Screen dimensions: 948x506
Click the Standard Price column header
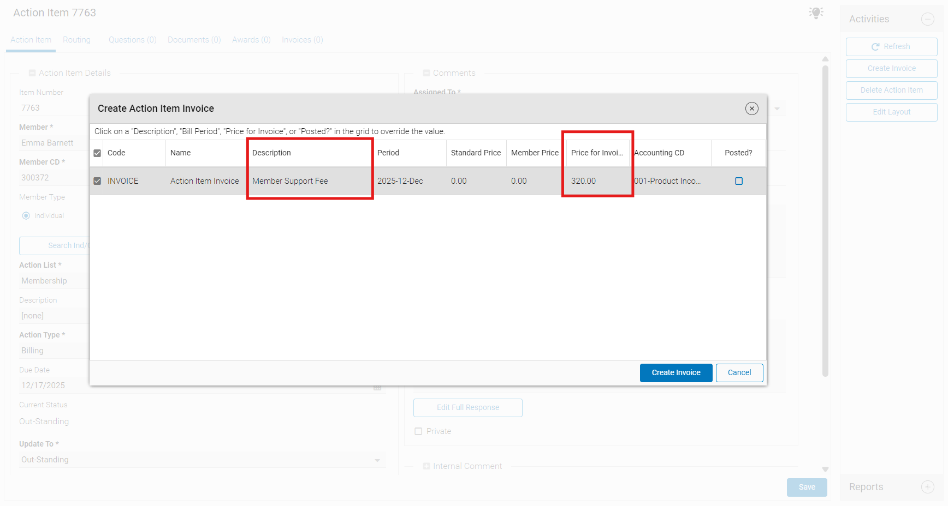point(476,153)
